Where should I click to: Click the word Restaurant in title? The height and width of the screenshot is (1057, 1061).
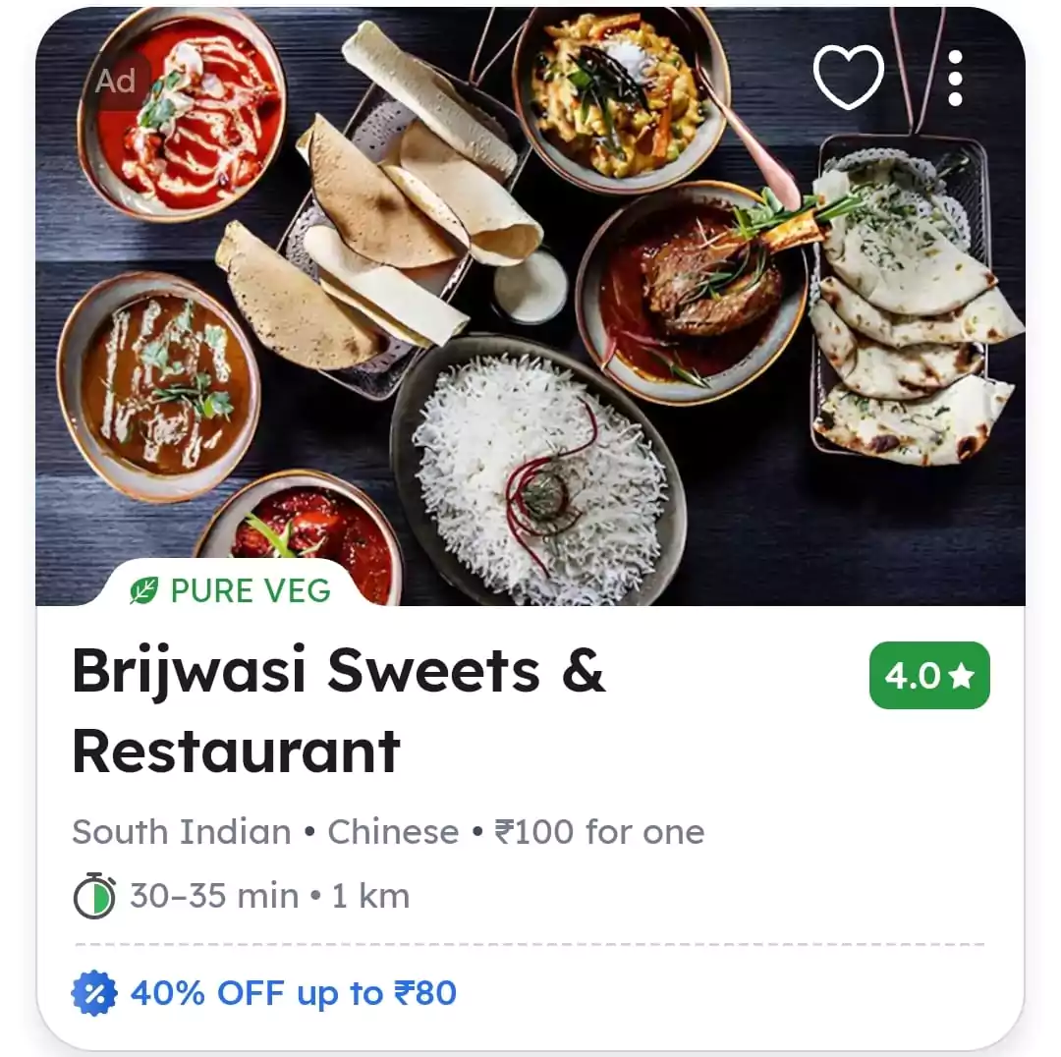click(236, 751)
